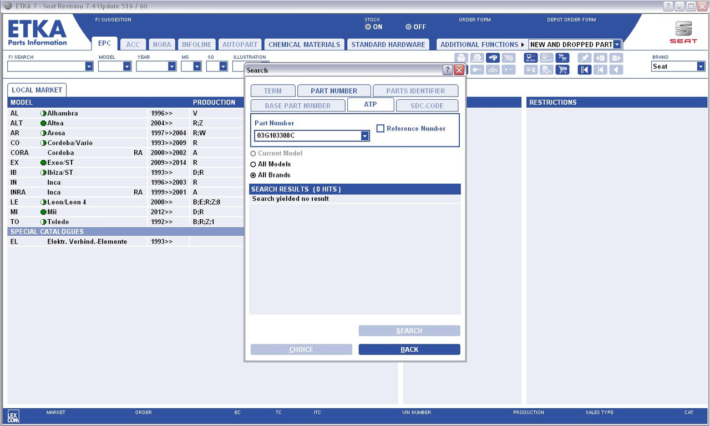Image resolution: width=710 pixels, height=426 pixels.
Task: Open the STANDARD HARDWARE tab
Action: [x=388, y=44]
